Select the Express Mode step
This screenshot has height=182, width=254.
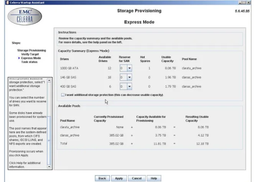pos(31,58)
